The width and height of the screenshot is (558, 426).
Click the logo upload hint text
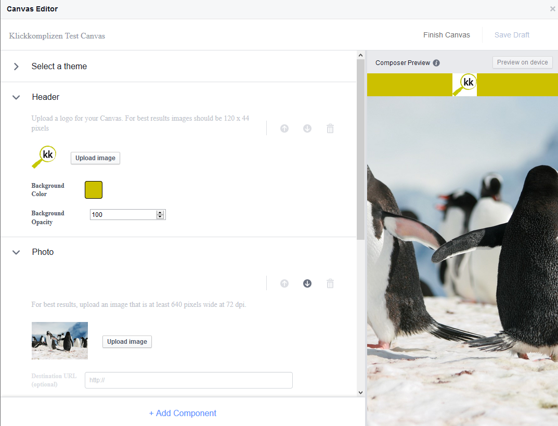tap(140, 123)
